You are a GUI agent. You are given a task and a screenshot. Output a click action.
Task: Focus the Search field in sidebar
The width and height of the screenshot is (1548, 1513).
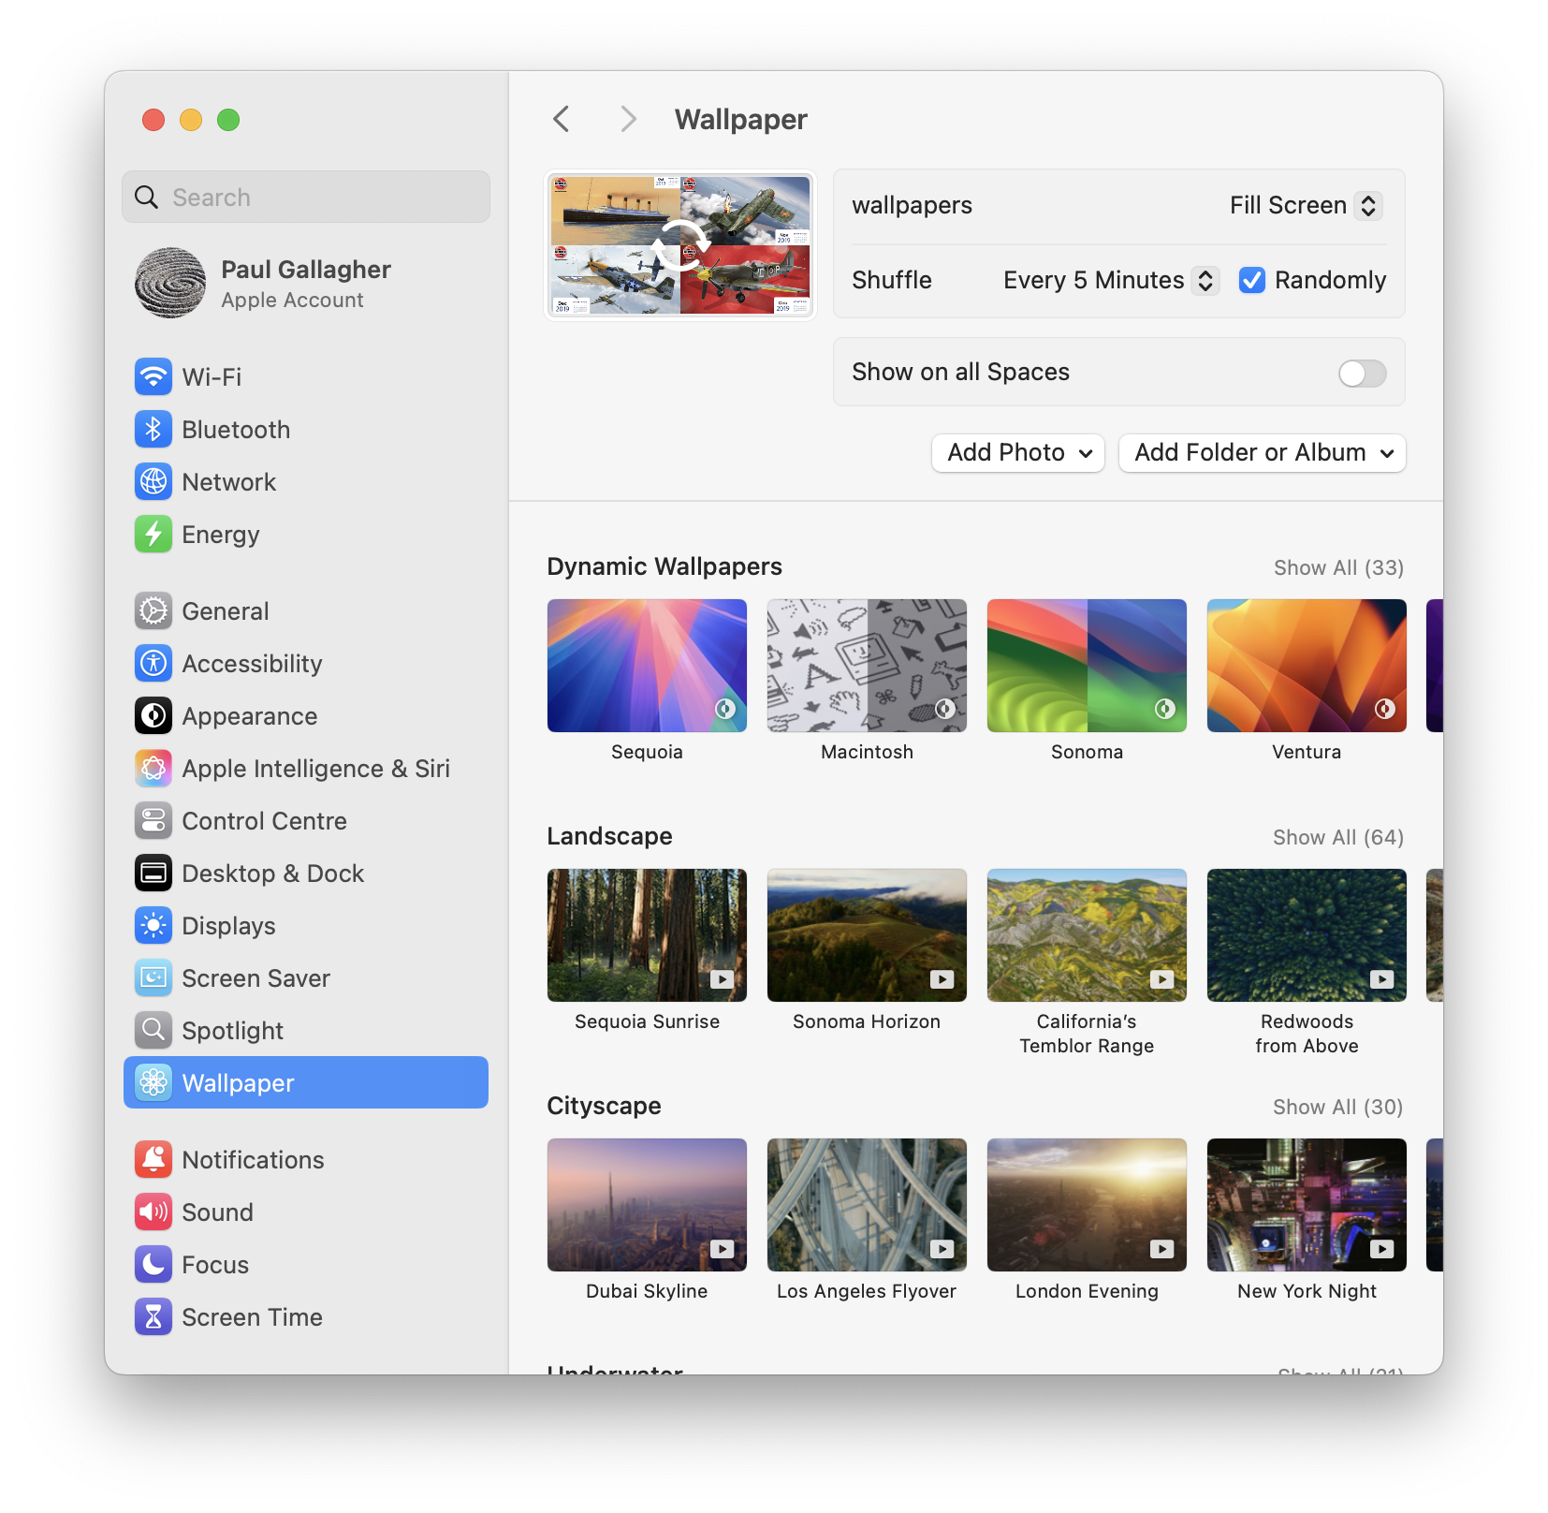tap(306, 197)
